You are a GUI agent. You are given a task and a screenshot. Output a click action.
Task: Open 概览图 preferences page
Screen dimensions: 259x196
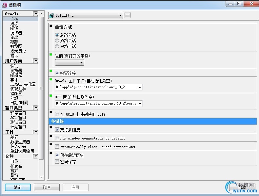click(x=16, y=46)
